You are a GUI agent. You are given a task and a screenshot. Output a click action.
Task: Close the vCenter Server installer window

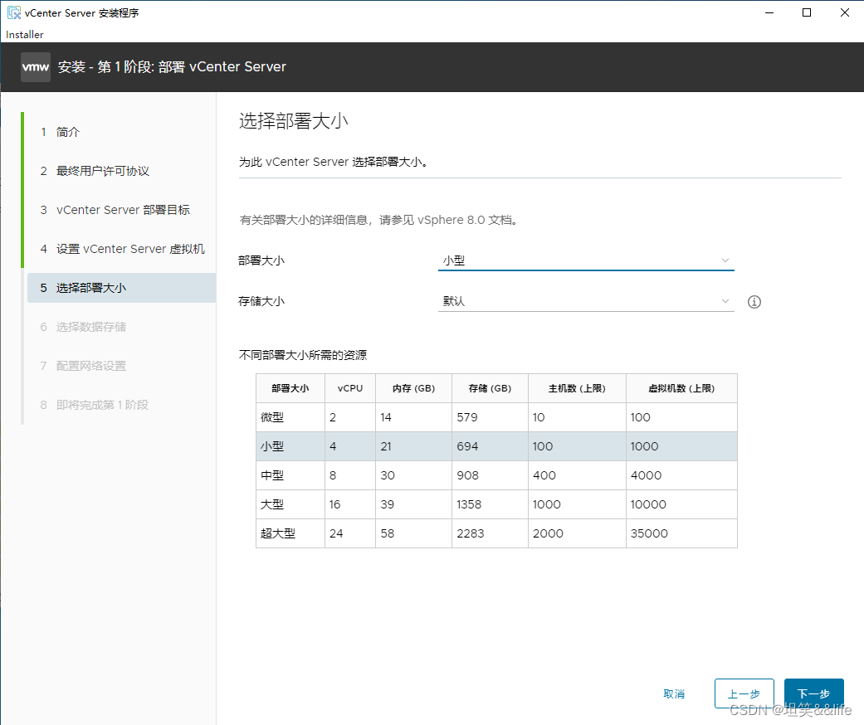[844, 12]
